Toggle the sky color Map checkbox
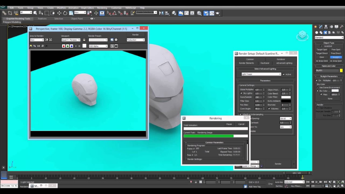The image size is (345, 194). 321,94
